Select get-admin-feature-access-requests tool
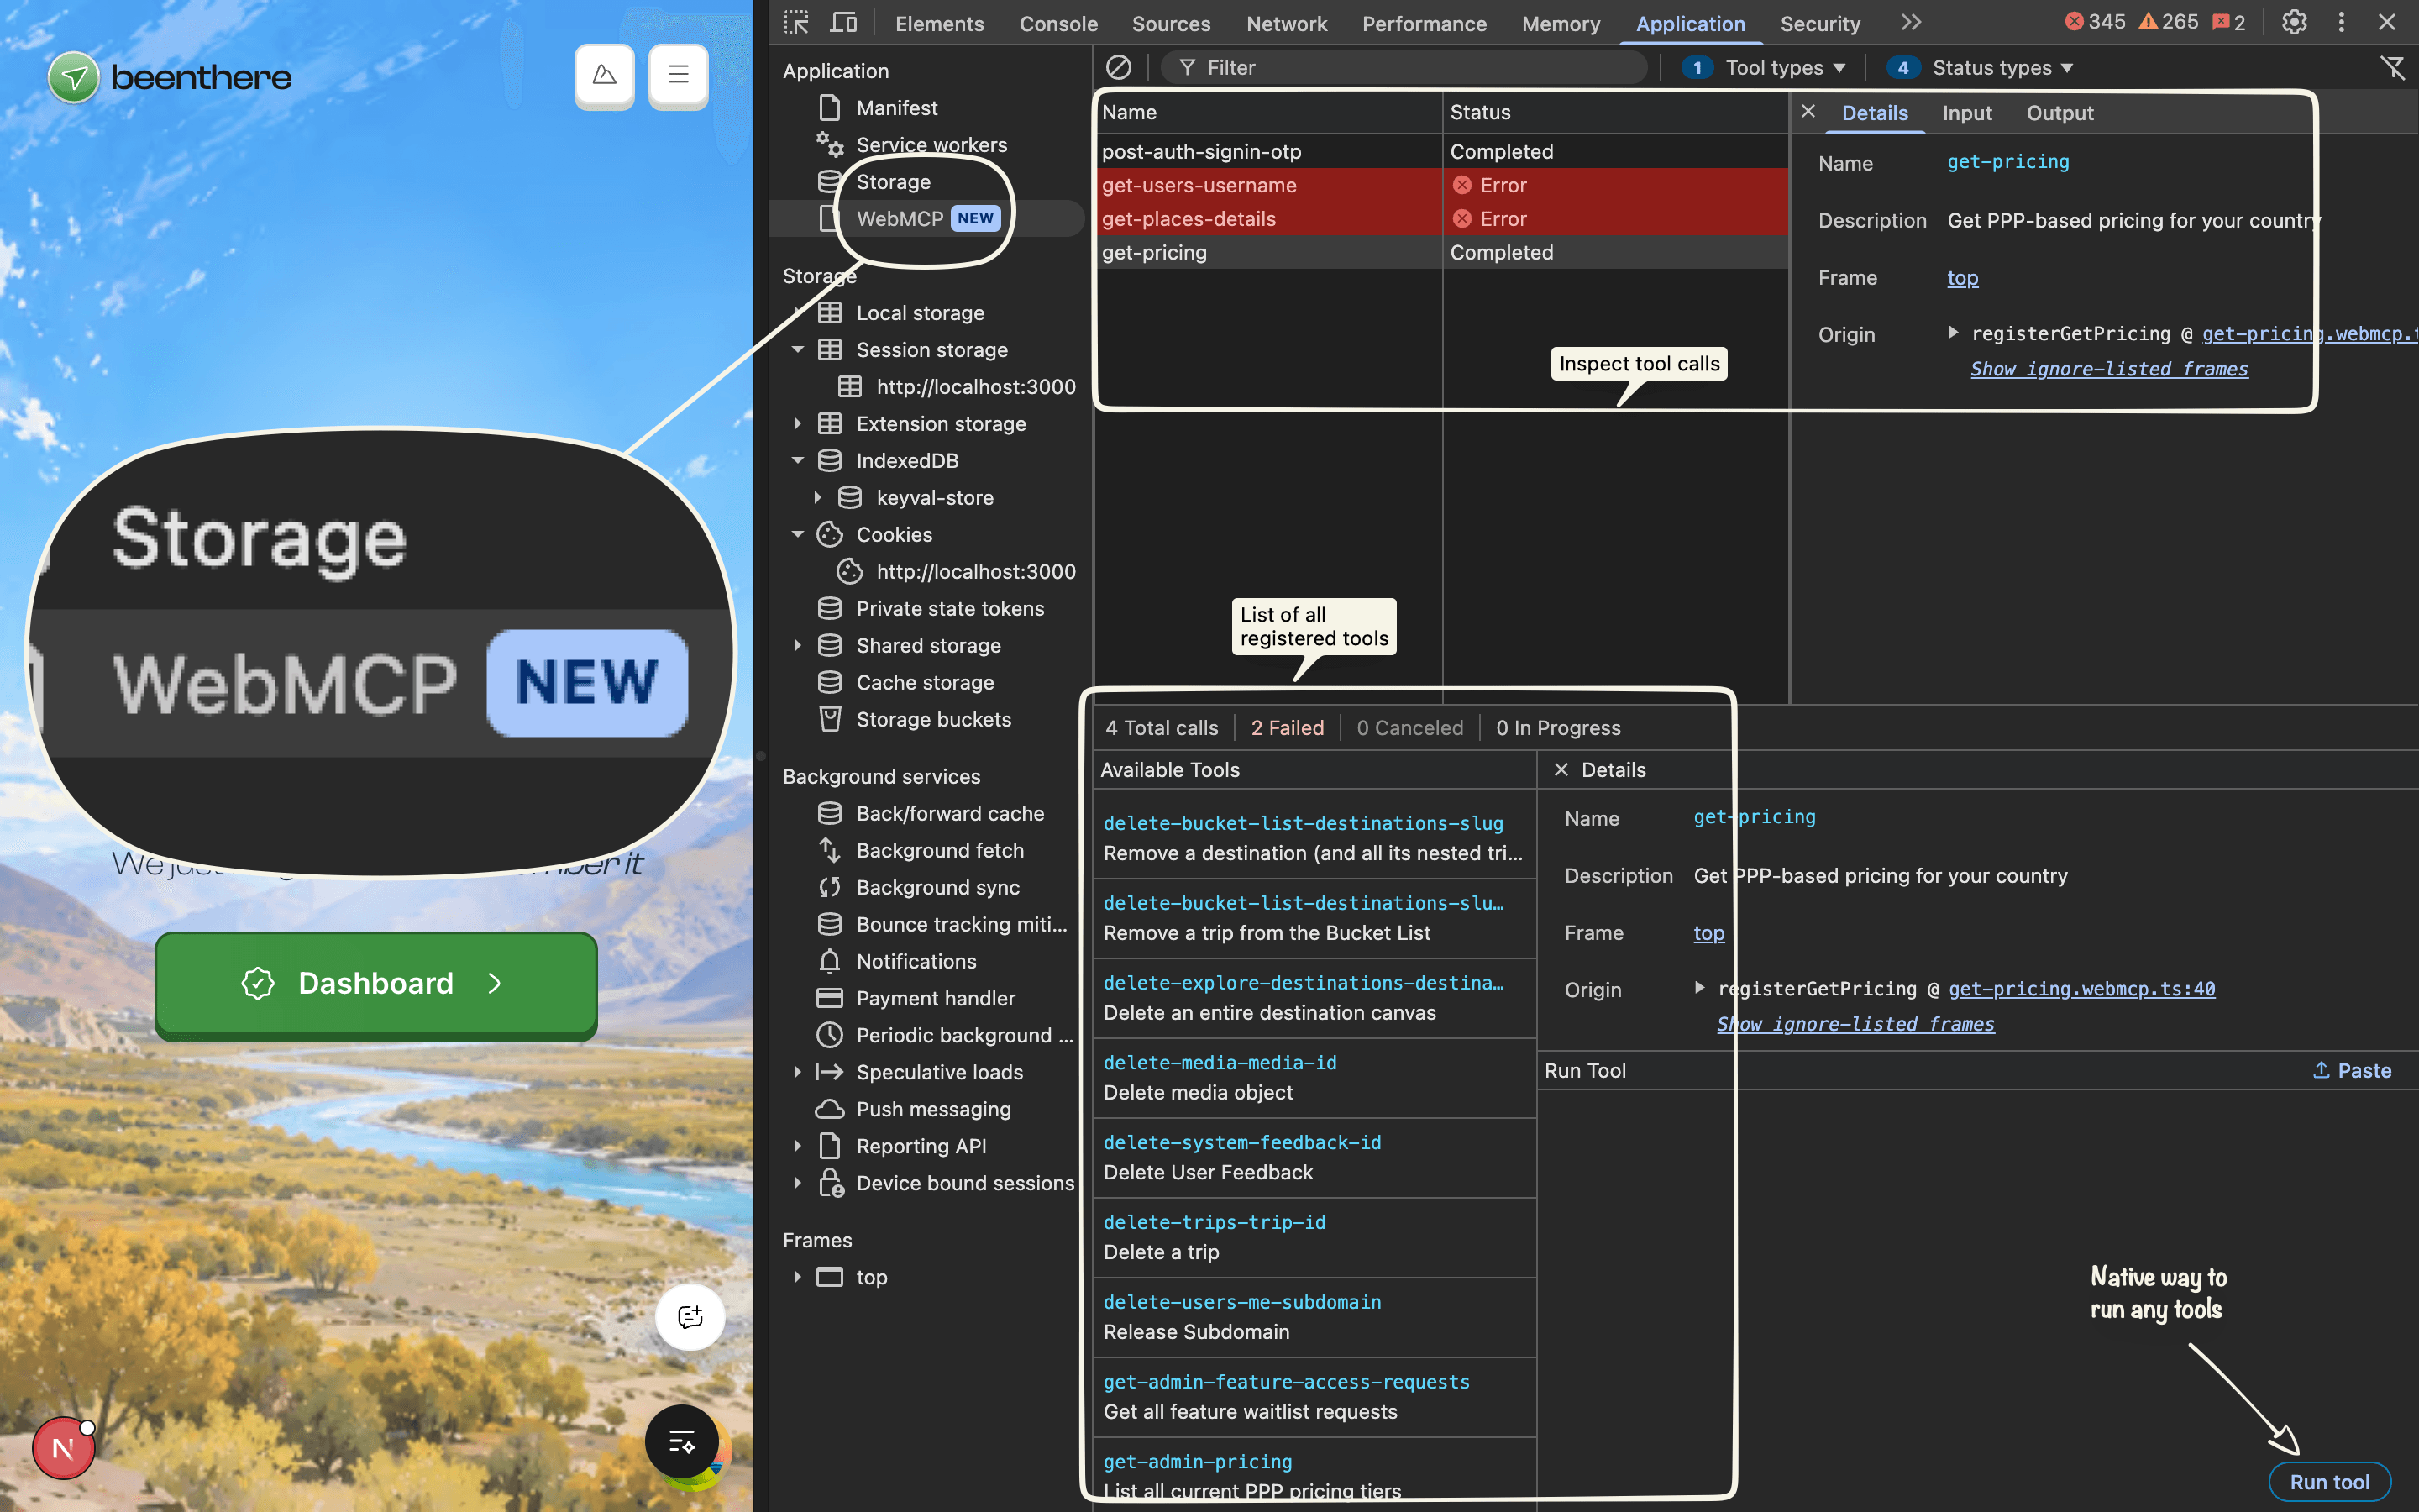This screenshot has width=2419, height=1512. [x=1314, y=1397]
